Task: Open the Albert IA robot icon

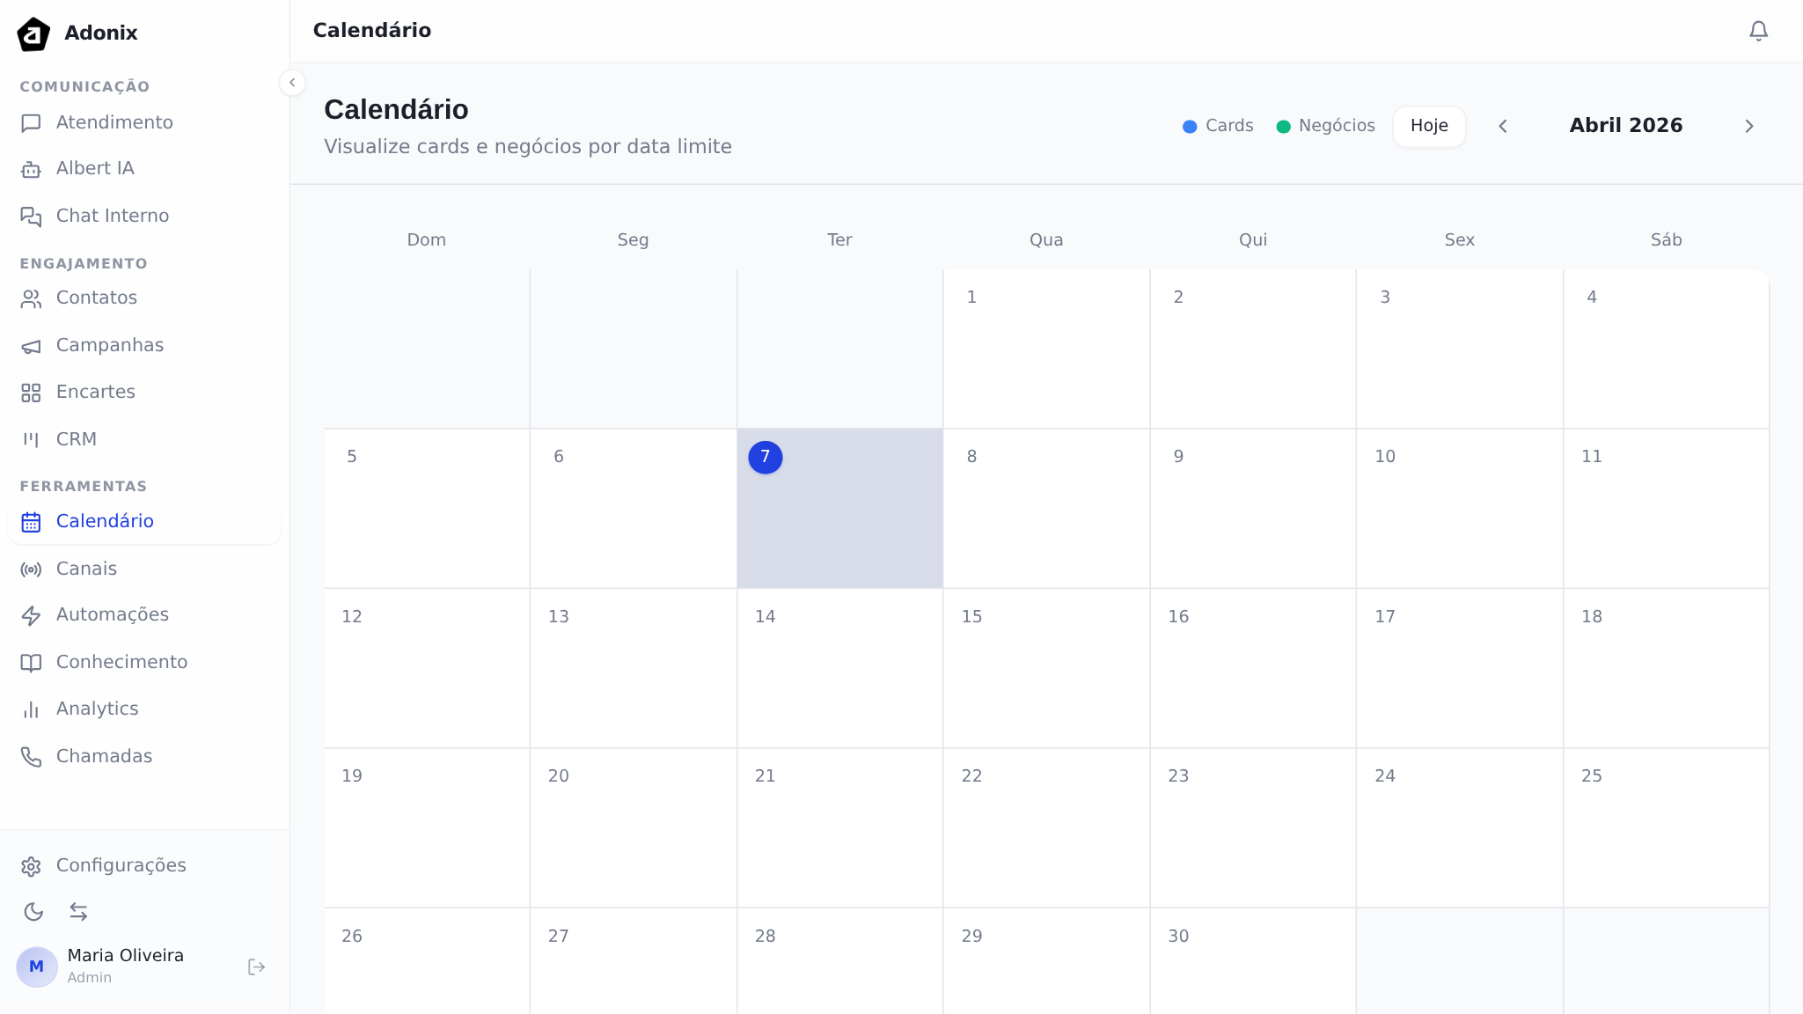Action: point(31,169)
